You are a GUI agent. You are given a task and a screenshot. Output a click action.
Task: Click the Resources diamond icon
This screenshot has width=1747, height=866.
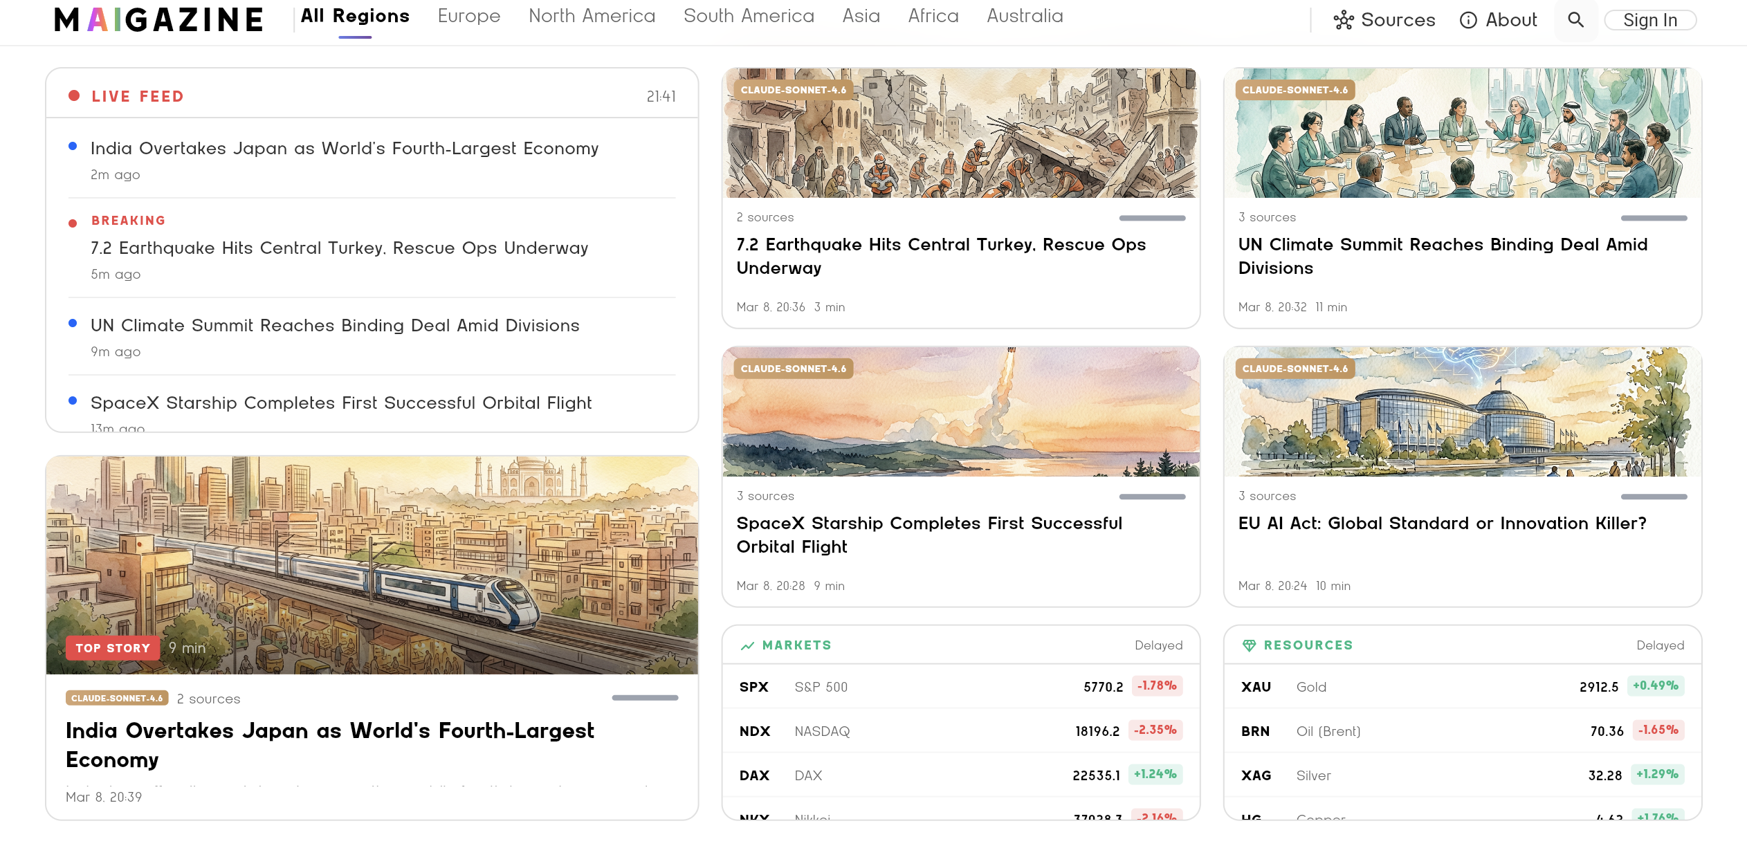pyautogui.click(x=1249, y=646)
